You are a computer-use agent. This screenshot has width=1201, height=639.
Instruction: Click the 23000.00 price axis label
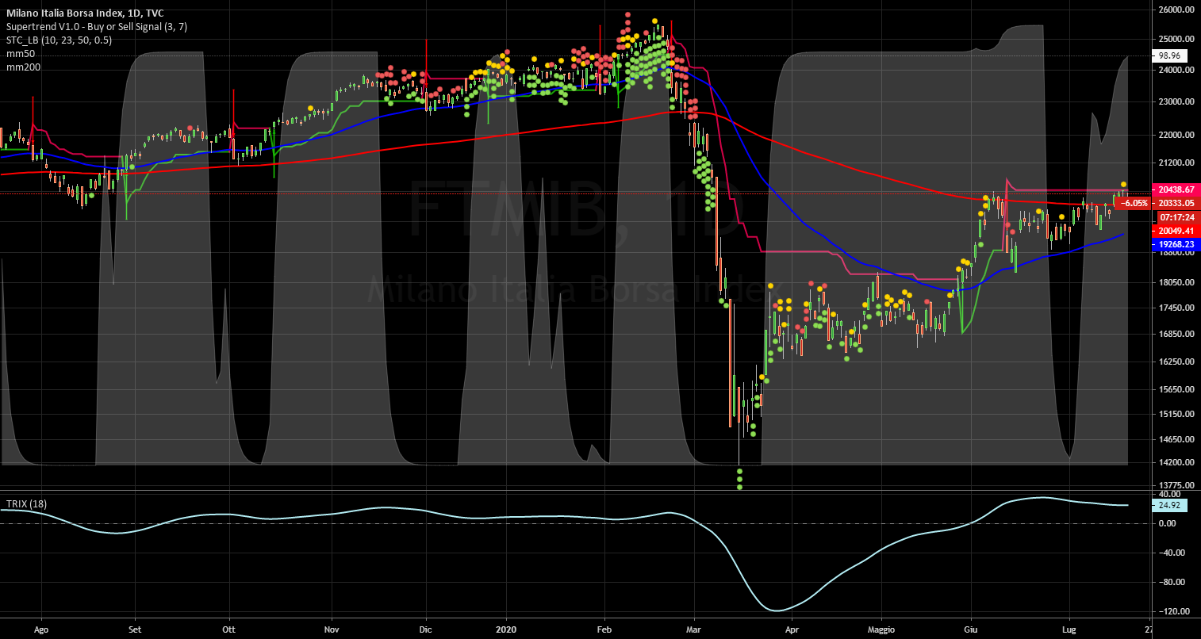1176,101
